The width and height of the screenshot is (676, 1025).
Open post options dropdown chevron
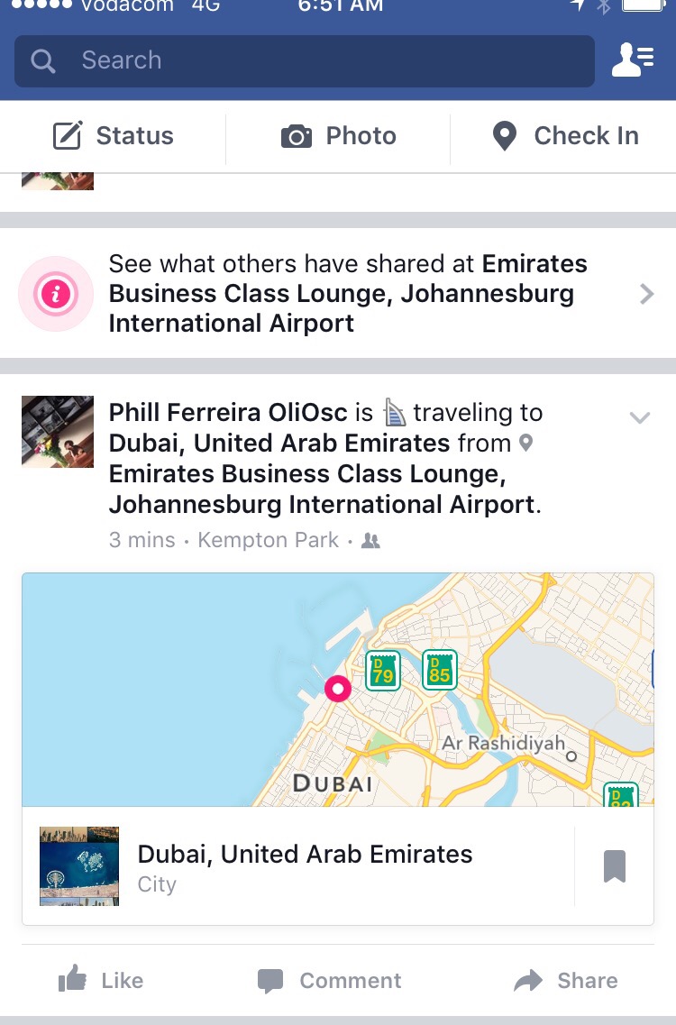(x=639, y=417)
